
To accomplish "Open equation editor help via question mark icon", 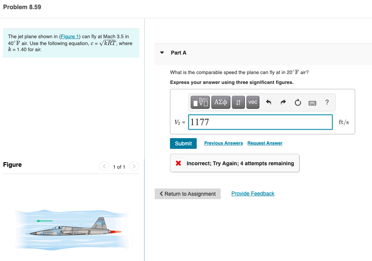I will pos(327,102).
